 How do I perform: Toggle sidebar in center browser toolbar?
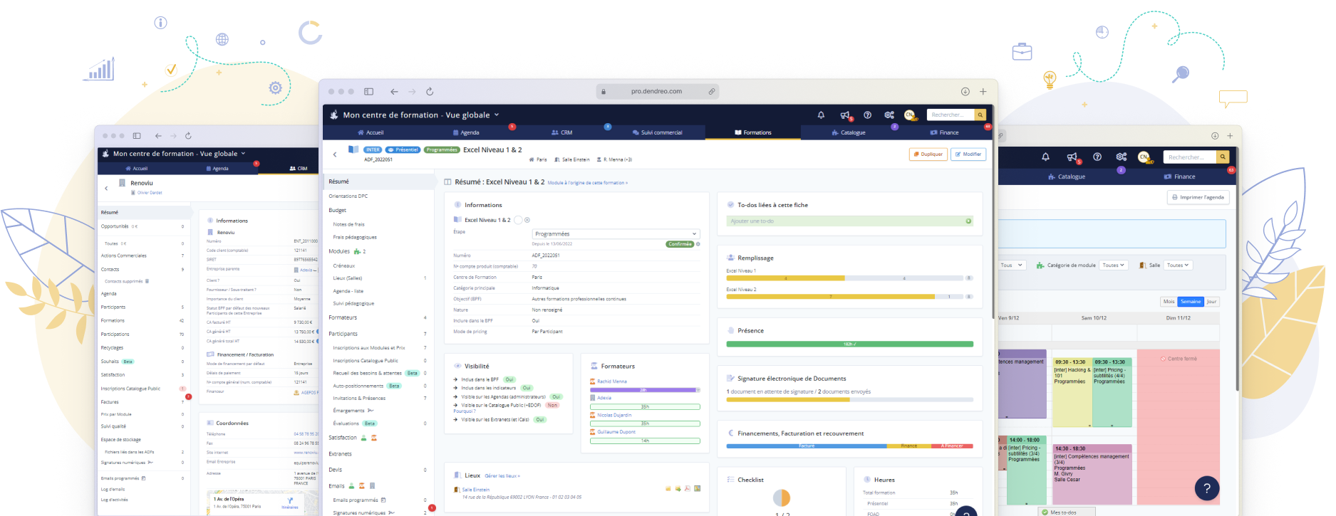[x=368, y=91]
